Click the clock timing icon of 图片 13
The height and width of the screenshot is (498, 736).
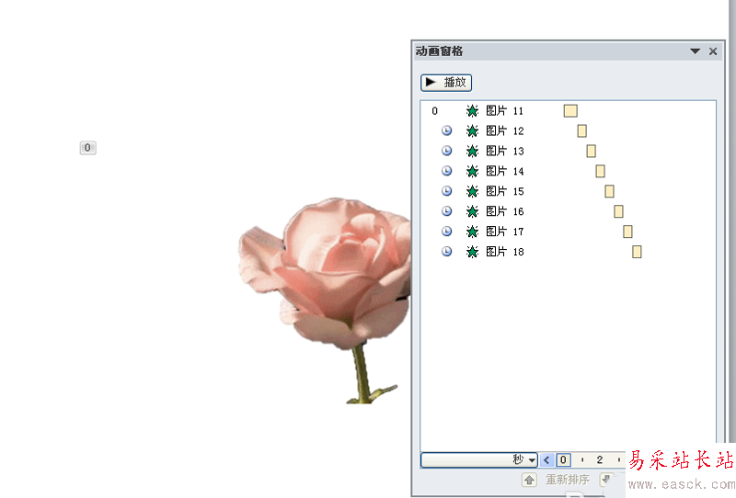tap(447, 151)
